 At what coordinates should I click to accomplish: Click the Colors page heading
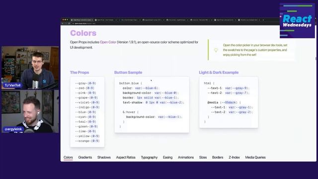coord(83,33)
